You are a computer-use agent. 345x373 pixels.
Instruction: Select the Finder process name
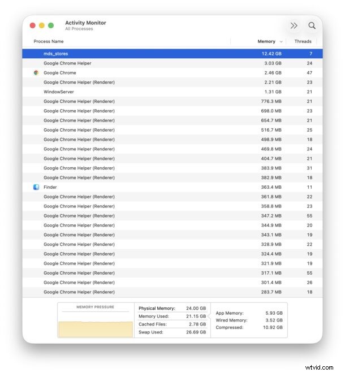click(50, 187)
